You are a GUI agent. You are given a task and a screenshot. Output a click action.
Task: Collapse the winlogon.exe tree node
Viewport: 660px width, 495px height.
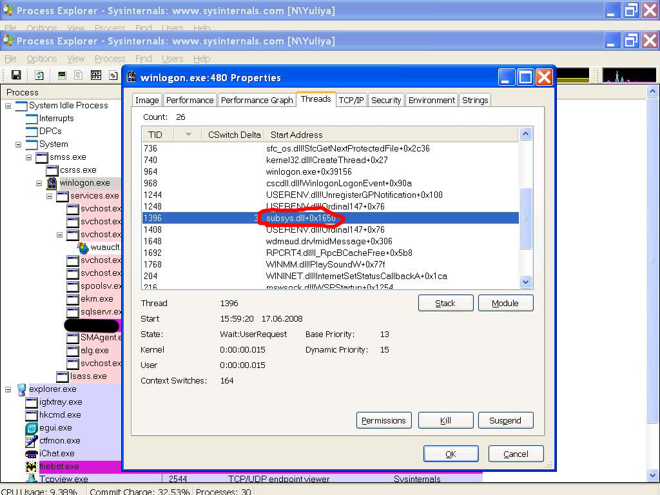[x=39, y=183]
